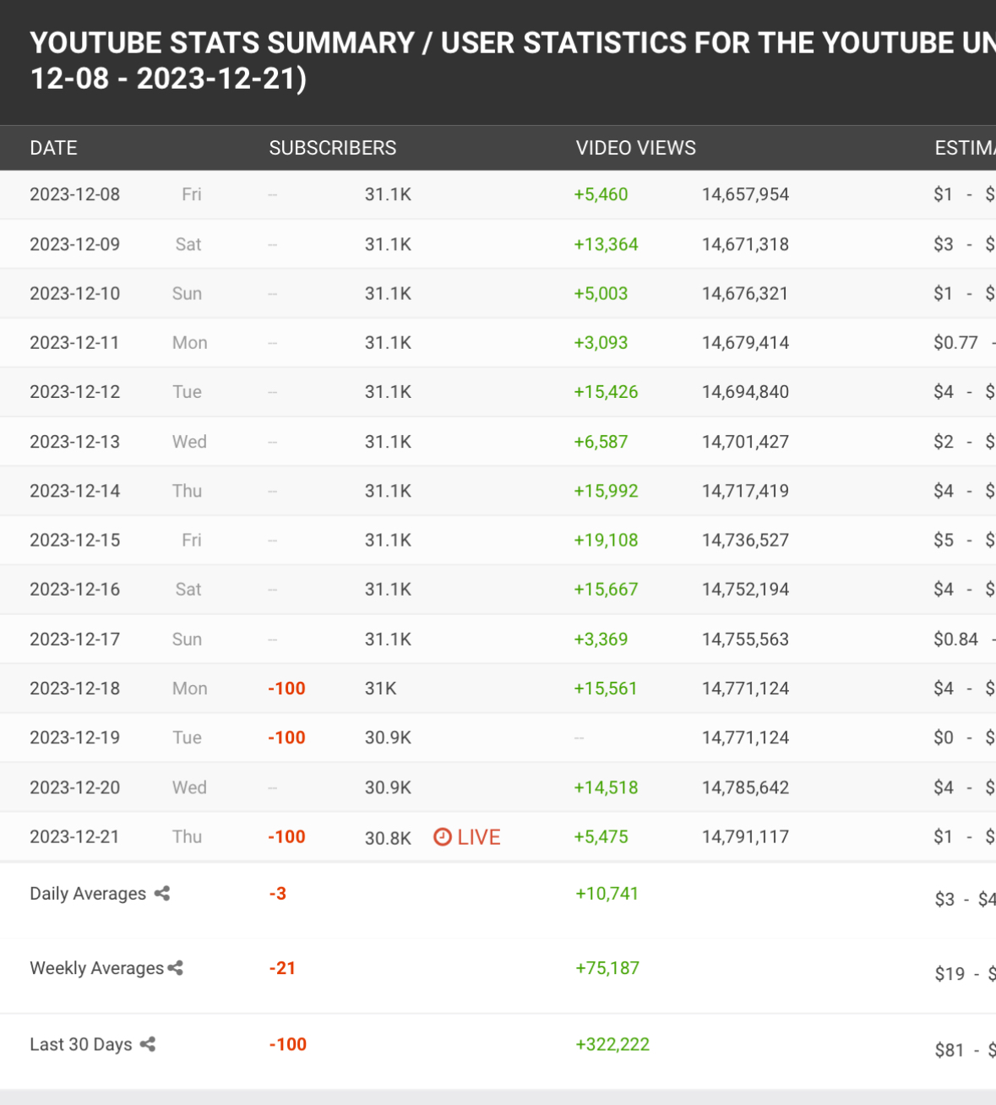Select the date 2023-12-09

pos(75,244)
